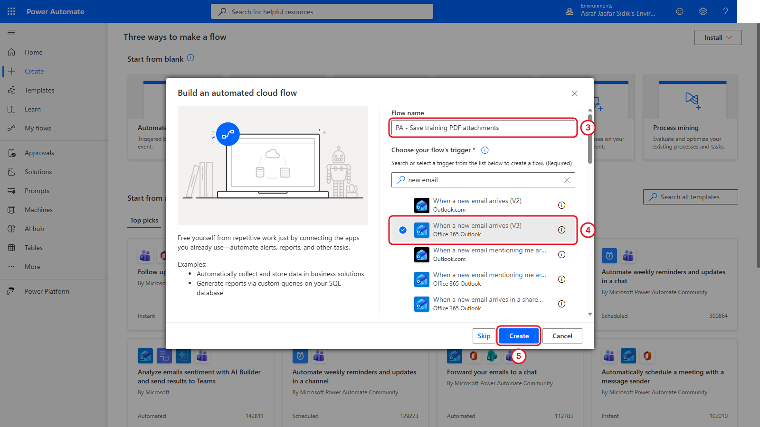Select new email arrives in a shared mailbox trigger
This screenshot has height=427, width=760.
[483, 304]
